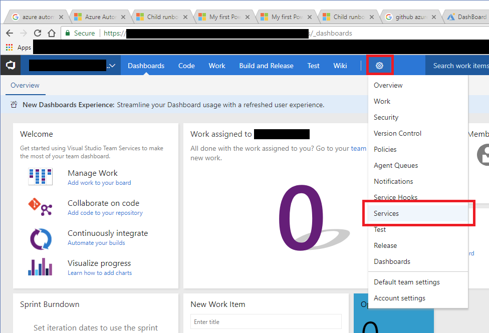The height and width of the screenshot is (333, 489).
Task: Click 'Add code to your repository' link
Action: [105, 213]
